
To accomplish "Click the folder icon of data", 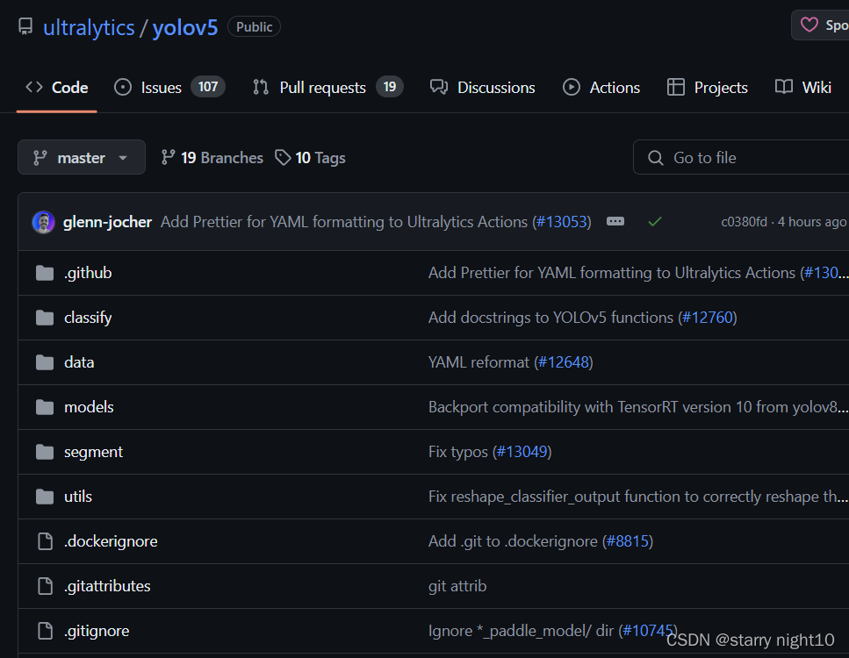I will (x=45, y=362).
